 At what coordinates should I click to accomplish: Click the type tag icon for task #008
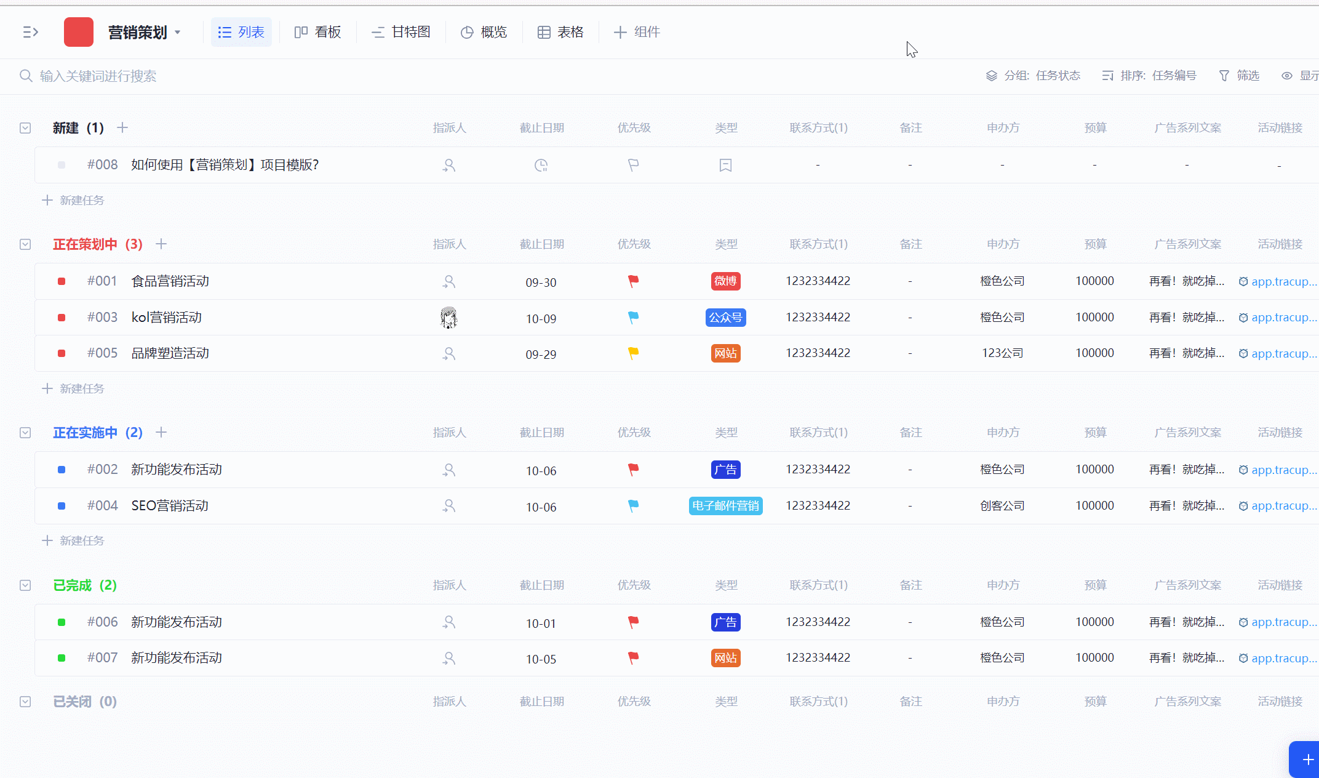tap(725, 165)
